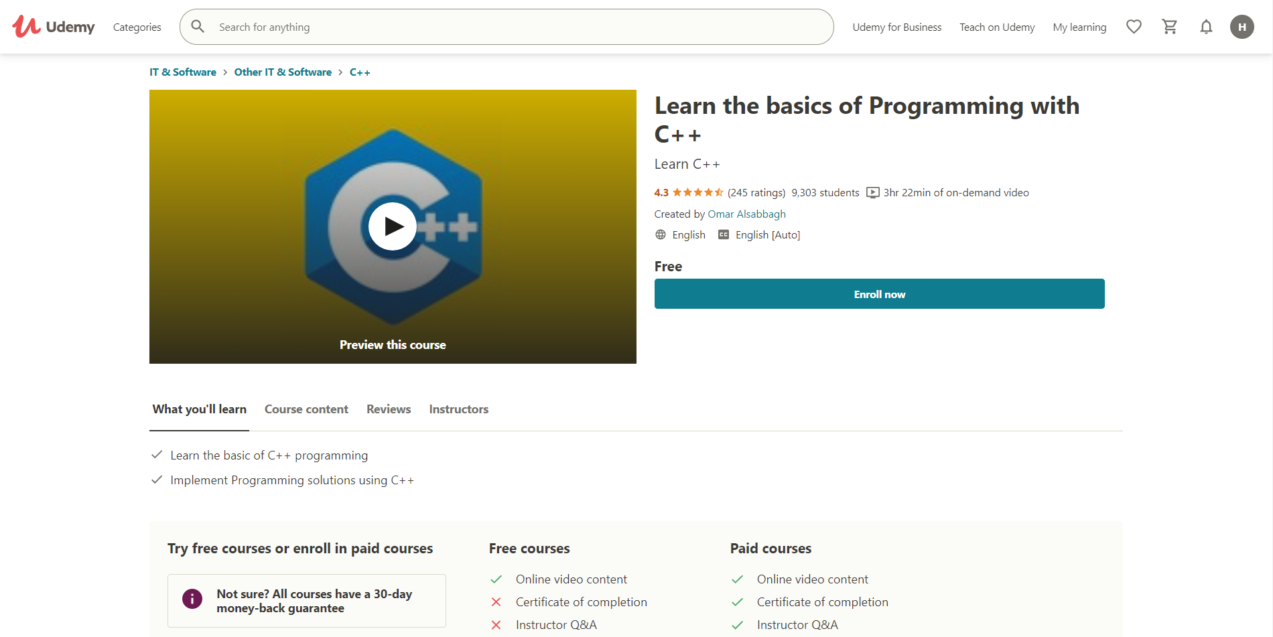The image size is (1273, 637).
Task: Click 3hr 22min of on-demand video text
Action: (956, 192)
